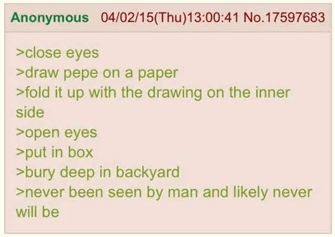Click the word 'drawing' in the third line
Viewport: 335px width, 237px height.
click(x=175, y=93)
